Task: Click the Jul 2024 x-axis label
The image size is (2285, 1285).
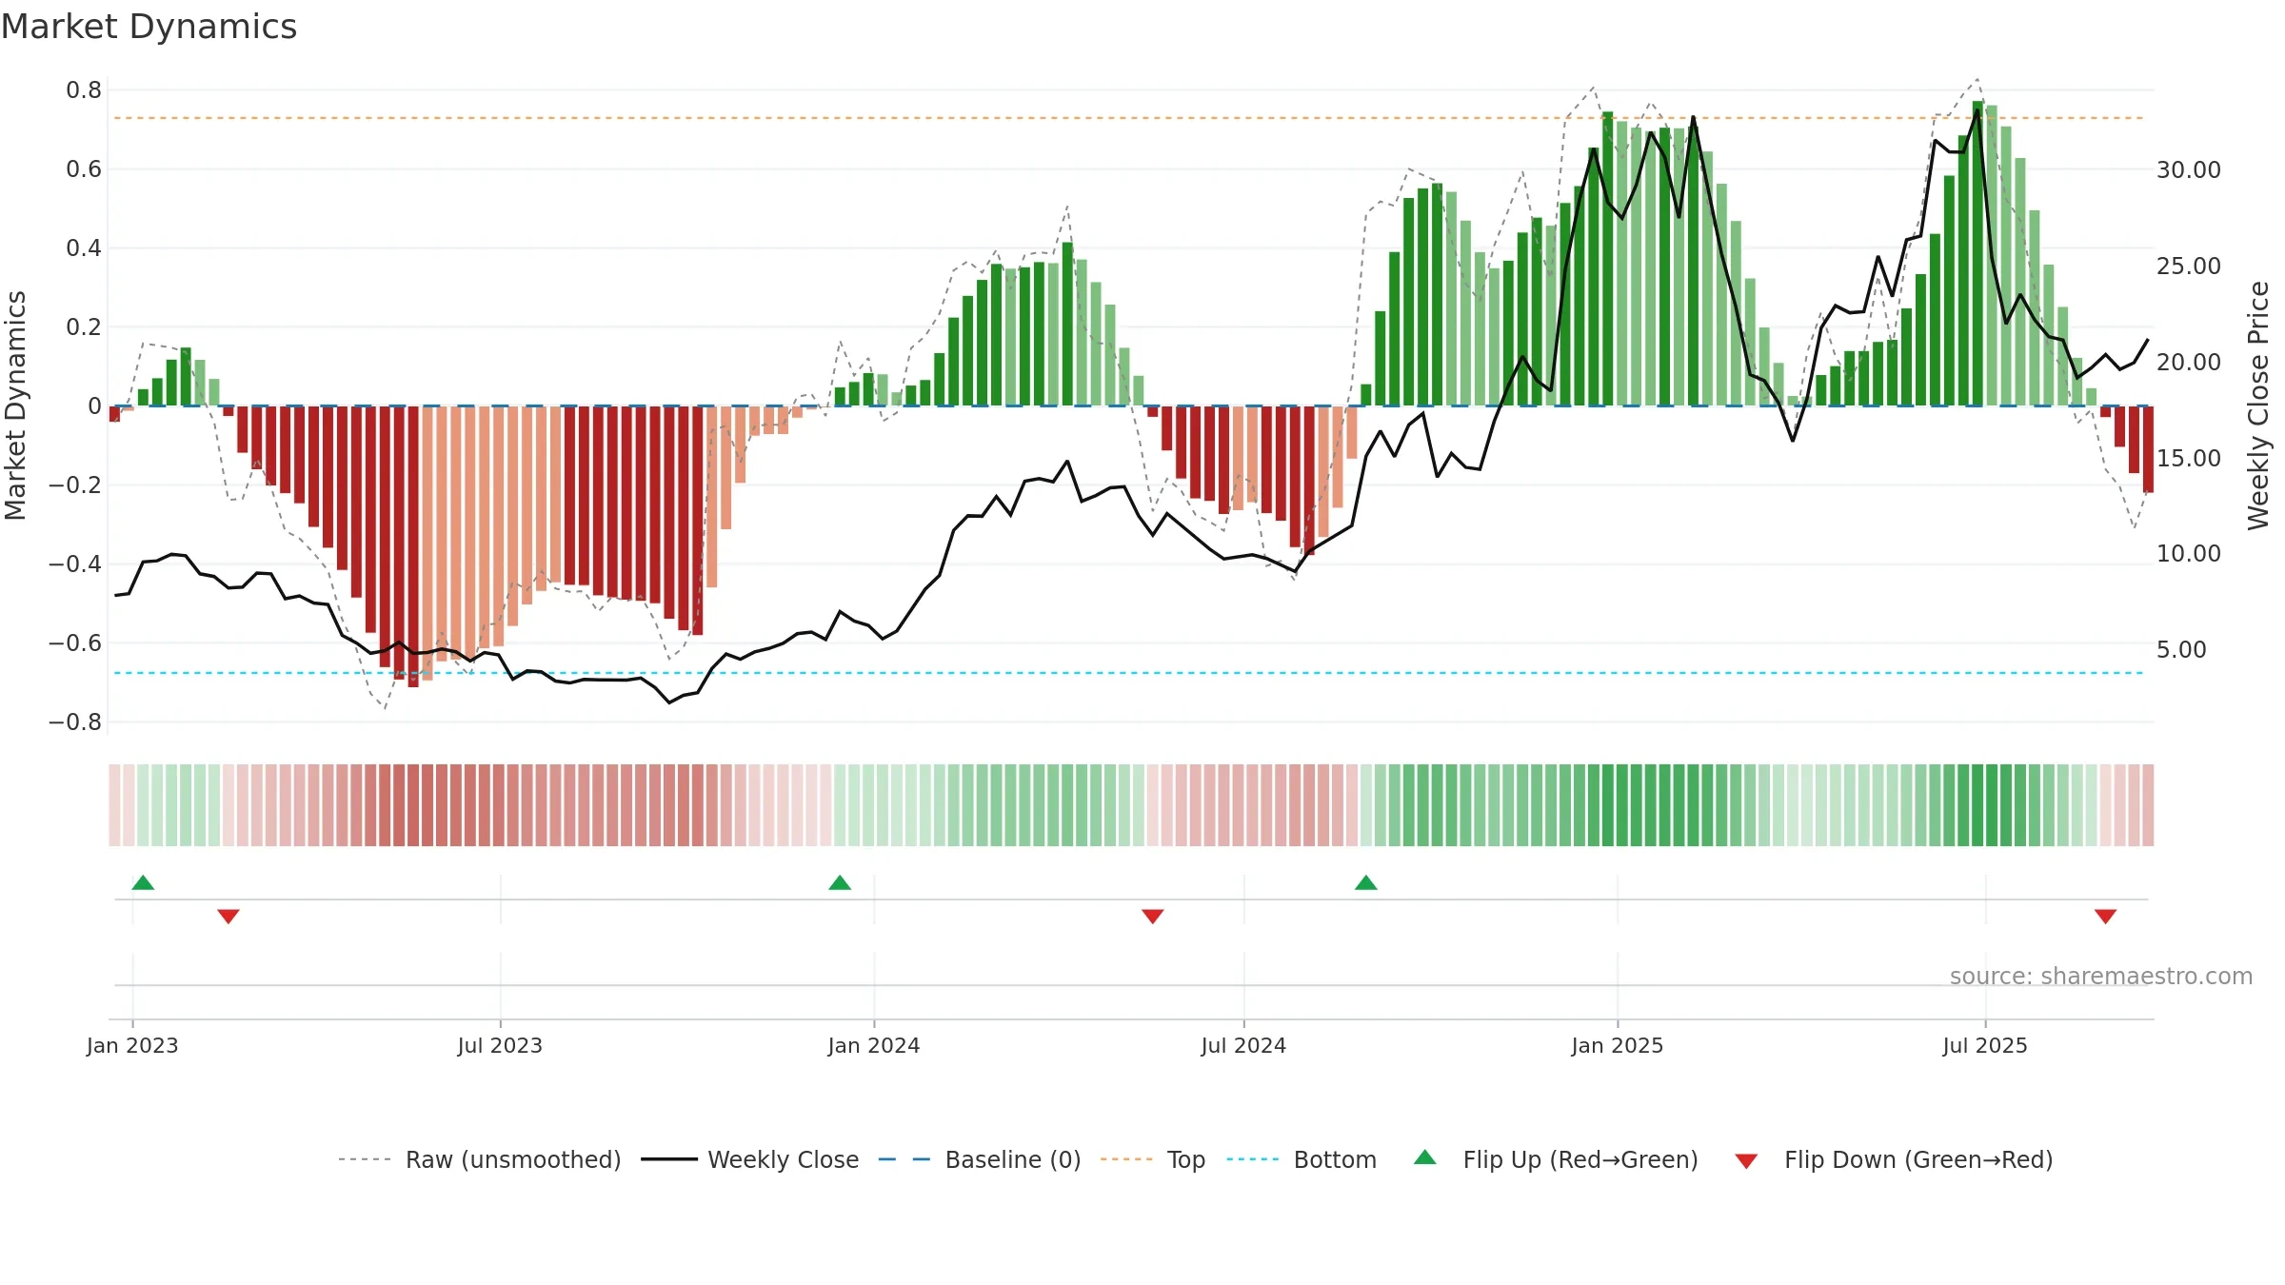Action: (1243, 1045)
